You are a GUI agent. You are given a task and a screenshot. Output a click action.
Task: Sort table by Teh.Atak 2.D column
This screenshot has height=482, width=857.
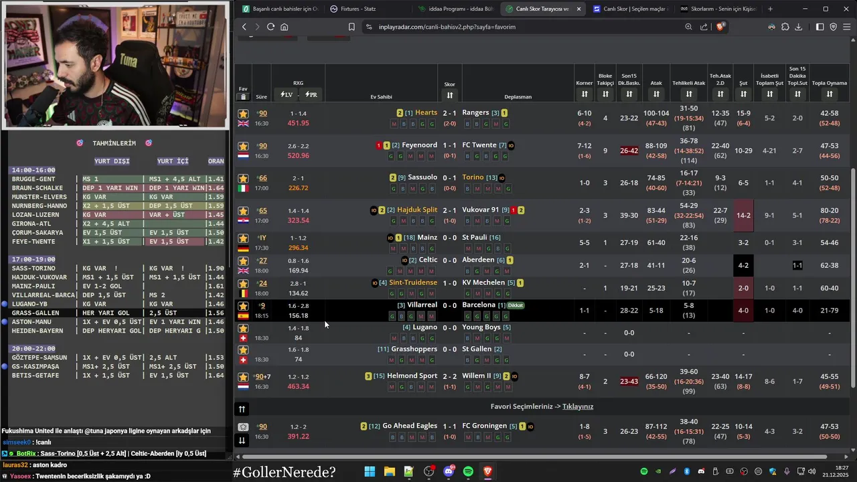[x=720, y=94]
